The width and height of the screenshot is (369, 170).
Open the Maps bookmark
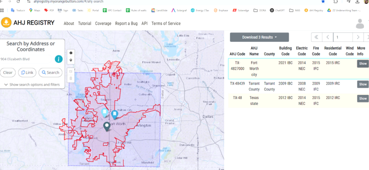click(x=35, y=10)
